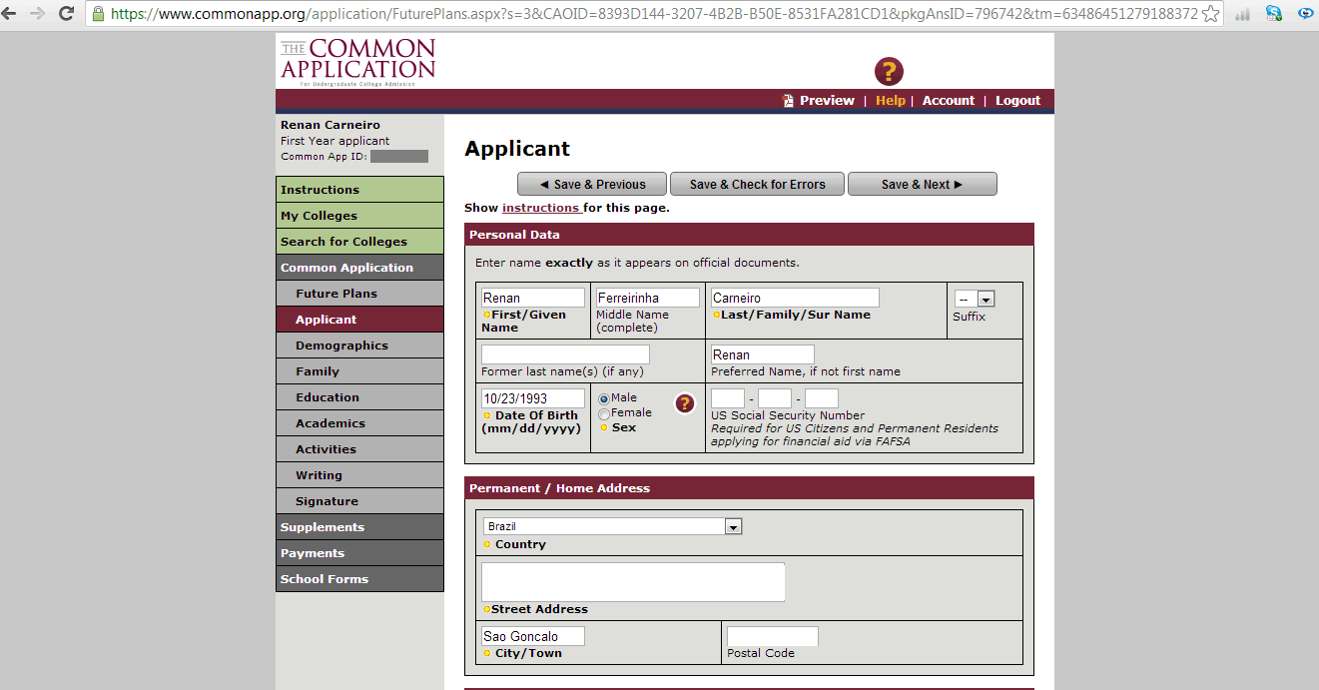The width and height of the screenshot is (1319, 690).
Task: Click the last Social Security Number box
Action: click(x=822, y=398)
